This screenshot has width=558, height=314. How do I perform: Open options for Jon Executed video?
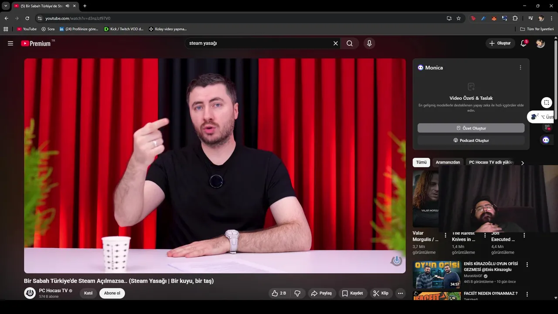click(524, 235)
